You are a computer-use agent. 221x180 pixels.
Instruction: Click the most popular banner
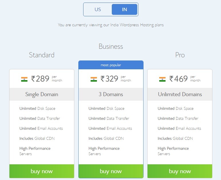111,65
